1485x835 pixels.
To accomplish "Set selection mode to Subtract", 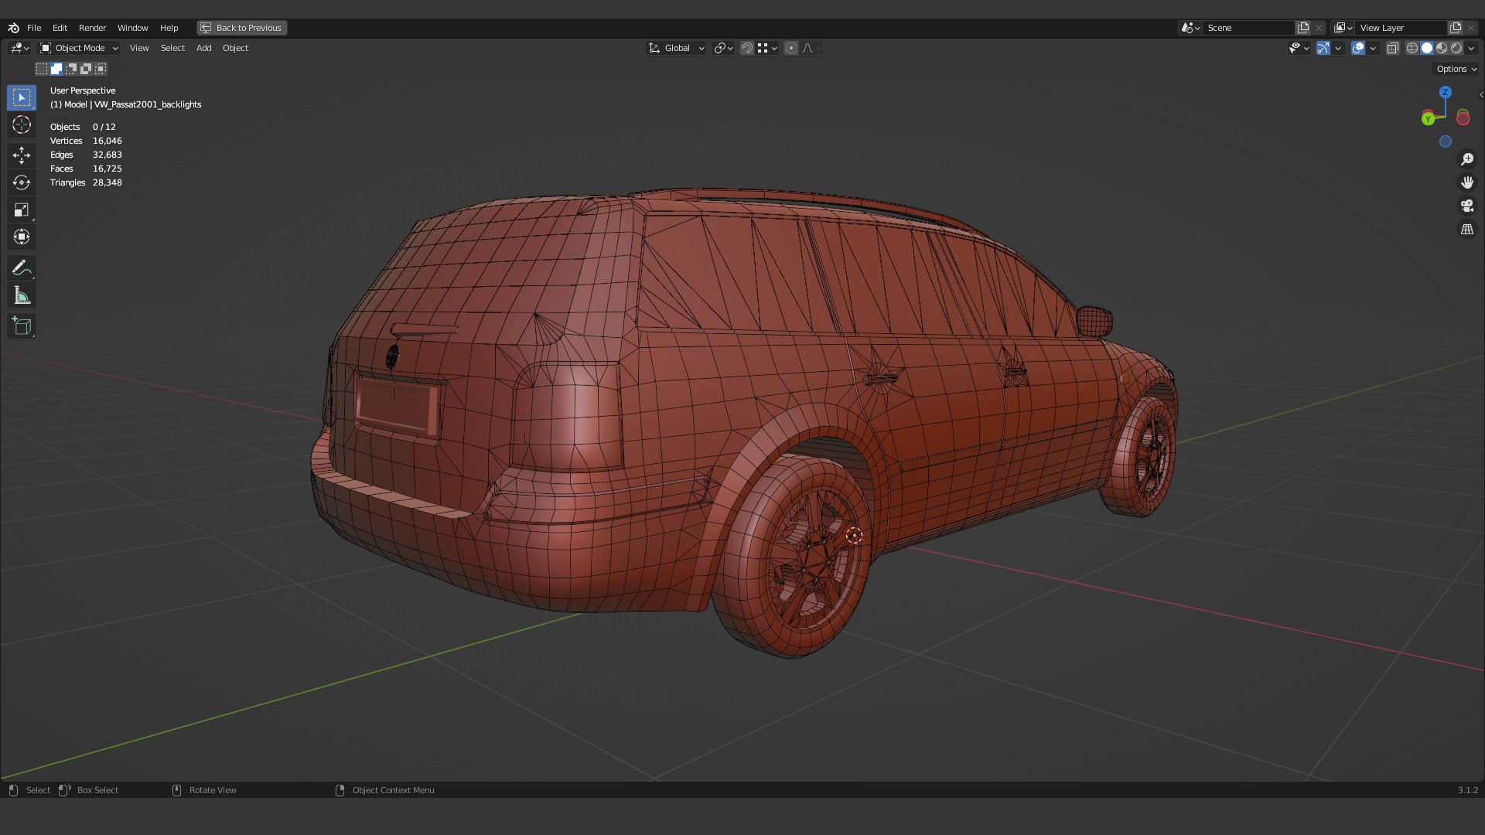I will click(71, 69).
